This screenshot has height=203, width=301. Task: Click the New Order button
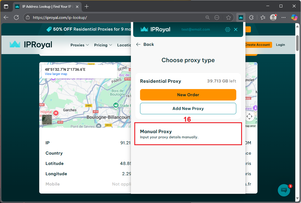188,94
